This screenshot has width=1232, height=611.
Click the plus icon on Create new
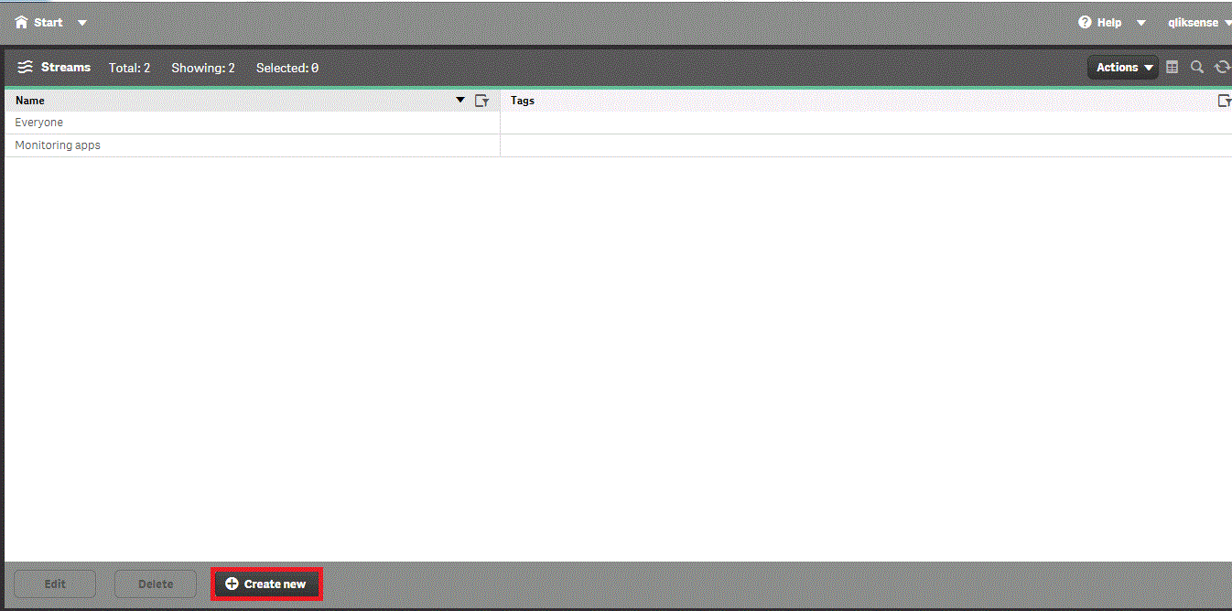point(232,584)
